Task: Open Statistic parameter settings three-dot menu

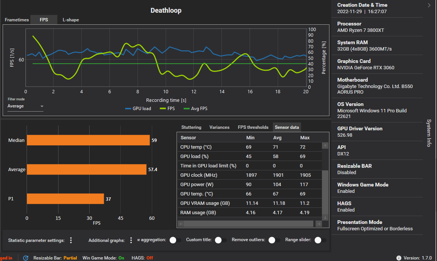Action: point(71,240)
